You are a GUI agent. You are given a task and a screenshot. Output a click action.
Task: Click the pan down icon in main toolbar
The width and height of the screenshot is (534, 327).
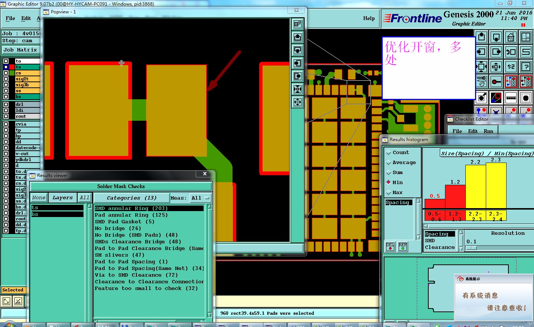tap(496, 37)
